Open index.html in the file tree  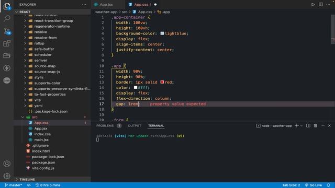41,151
